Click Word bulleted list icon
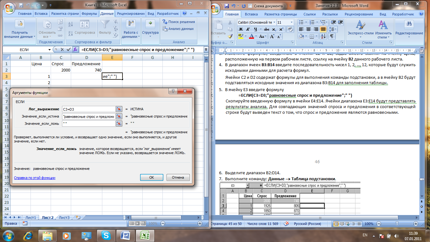Viewport: 430px width, 242px height. [301, 22]
